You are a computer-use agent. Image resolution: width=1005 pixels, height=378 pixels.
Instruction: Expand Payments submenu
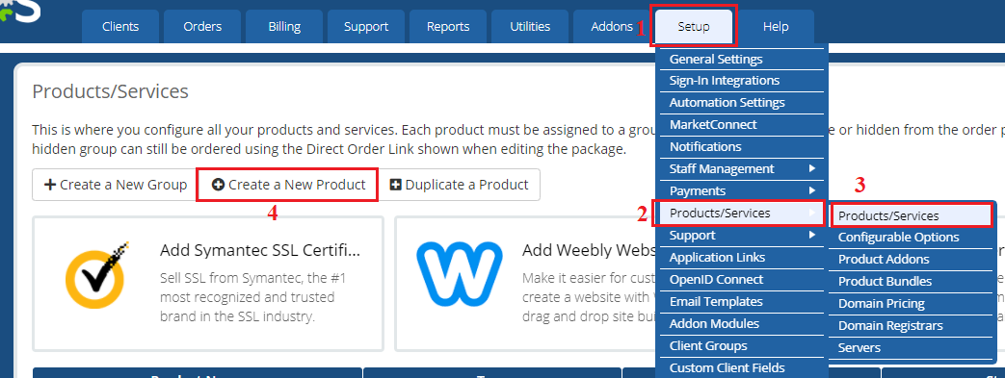point(742,190)
